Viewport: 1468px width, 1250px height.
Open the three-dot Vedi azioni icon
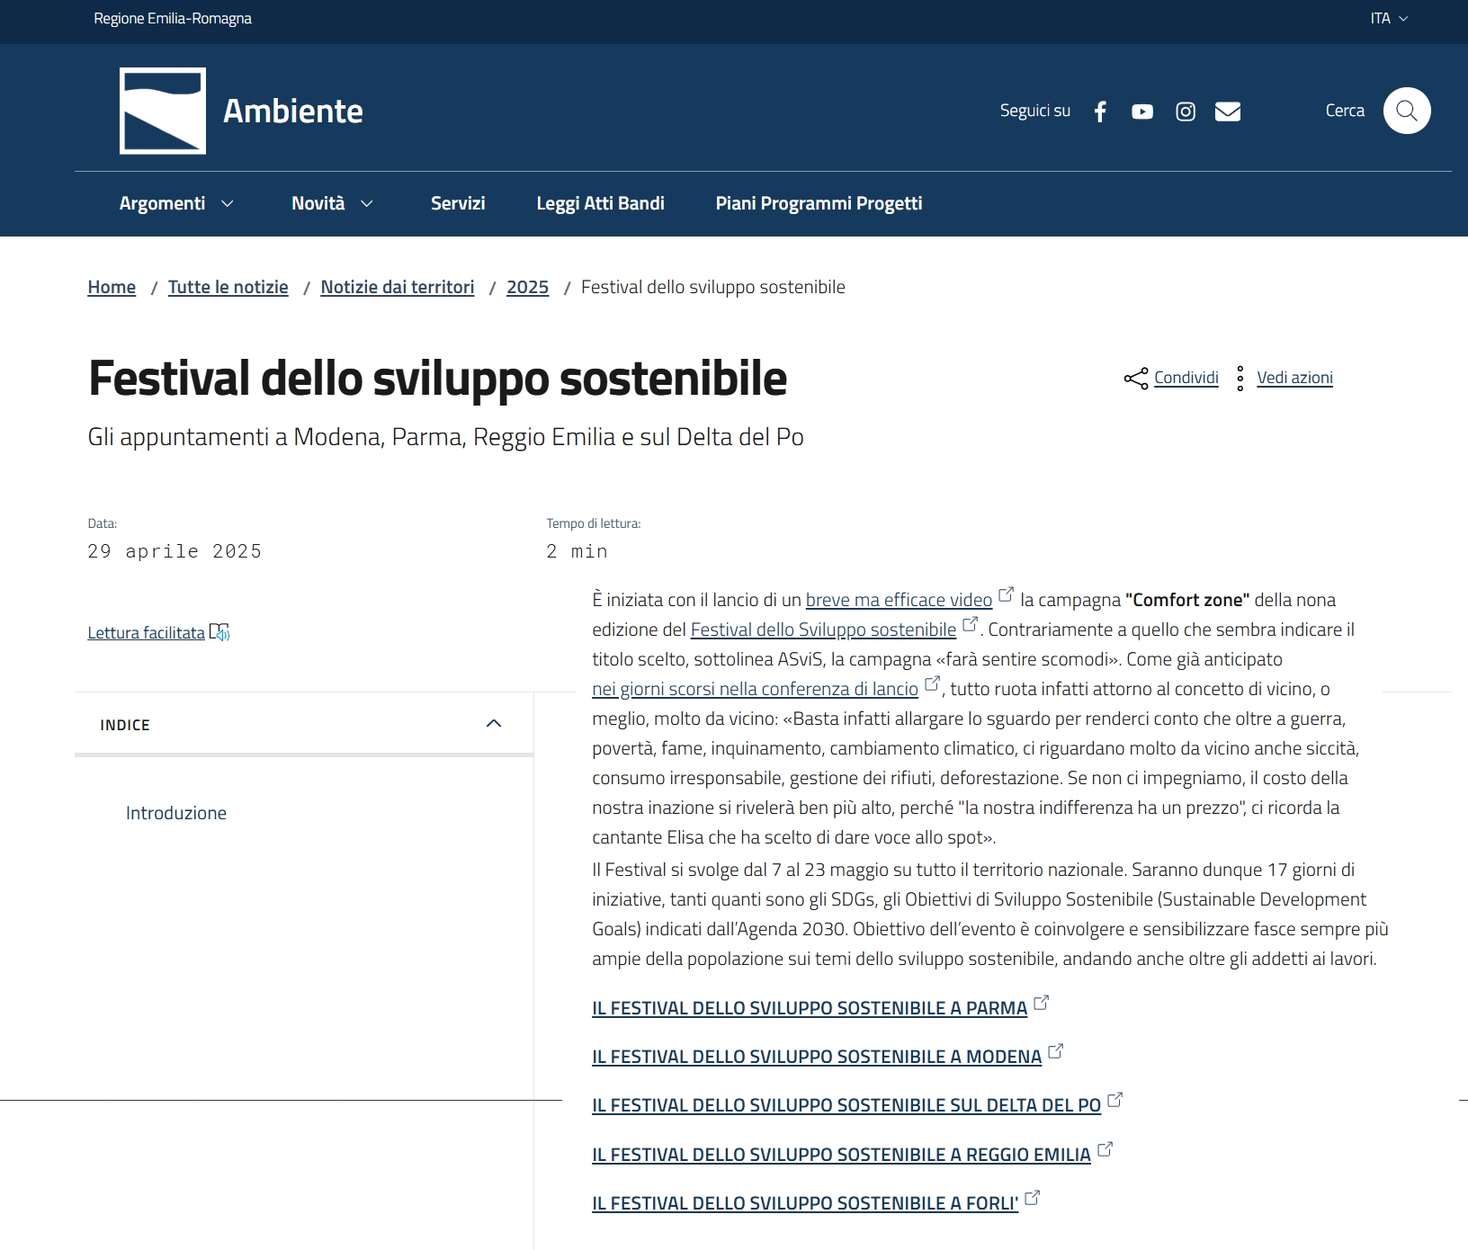point(1240,379)
